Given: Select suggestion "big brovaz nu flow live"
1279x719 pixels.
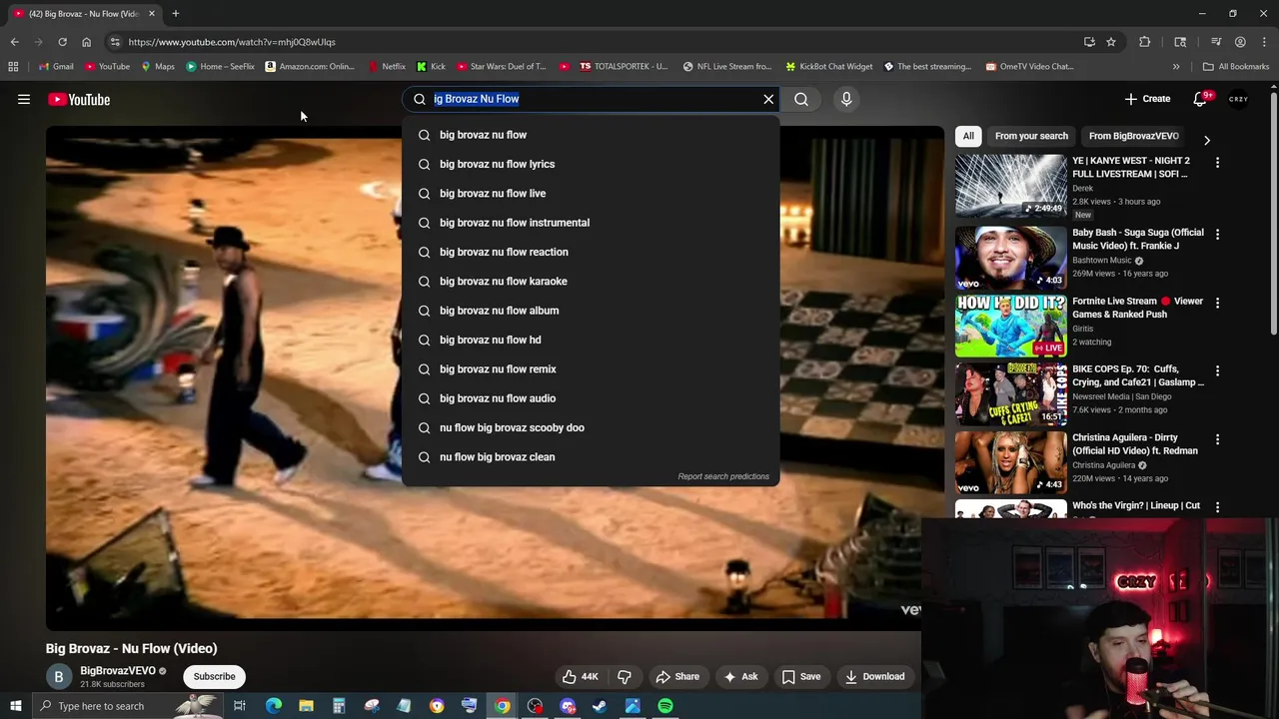Looking at the screenshot, I should (x=591, y=193).
